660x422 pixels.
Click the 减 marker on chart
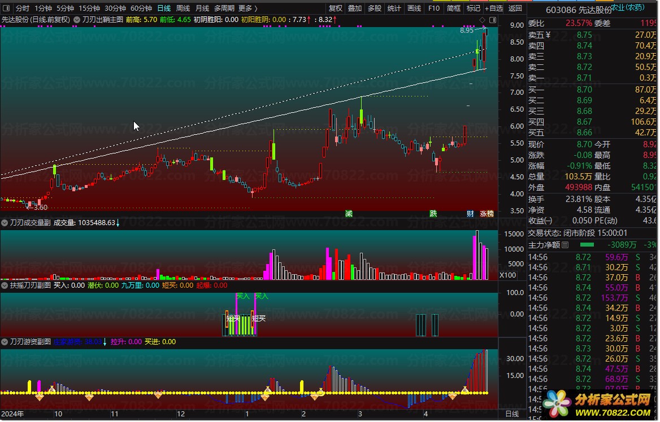[x=349, y=213]
